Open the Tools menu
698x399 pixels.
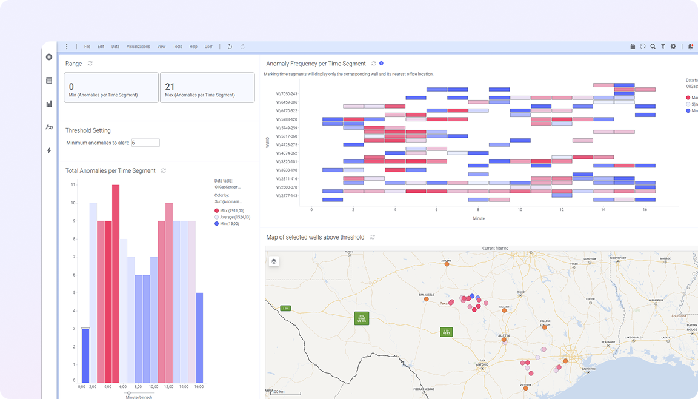[x=177, y=47]
